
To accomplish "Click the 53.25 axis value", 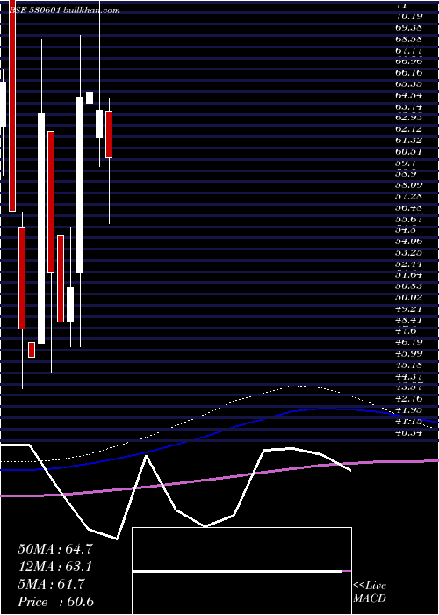I will [408, 253].
